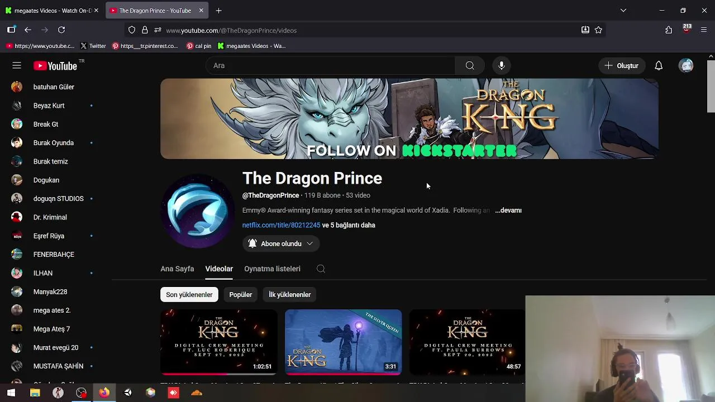Open the 48:57 Paula Burrows video thumbnail

pyautogui.click(x=467, y=342)
